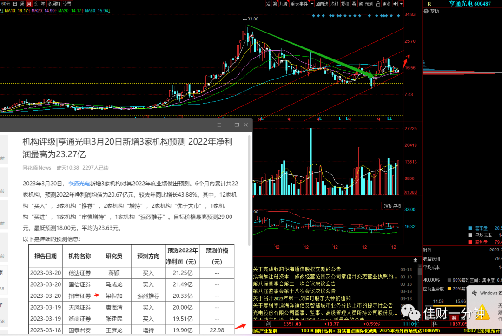Click 信达证券 cell in forecast table
This screenshot has height=336, width=502.
(80, 273)
